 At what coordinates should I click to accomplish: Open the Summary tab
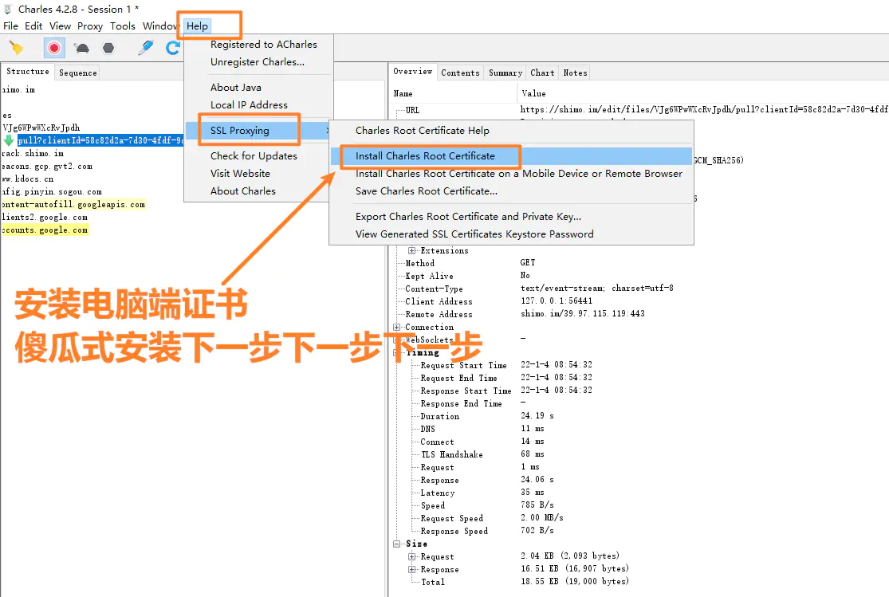(x=505, y=73)
